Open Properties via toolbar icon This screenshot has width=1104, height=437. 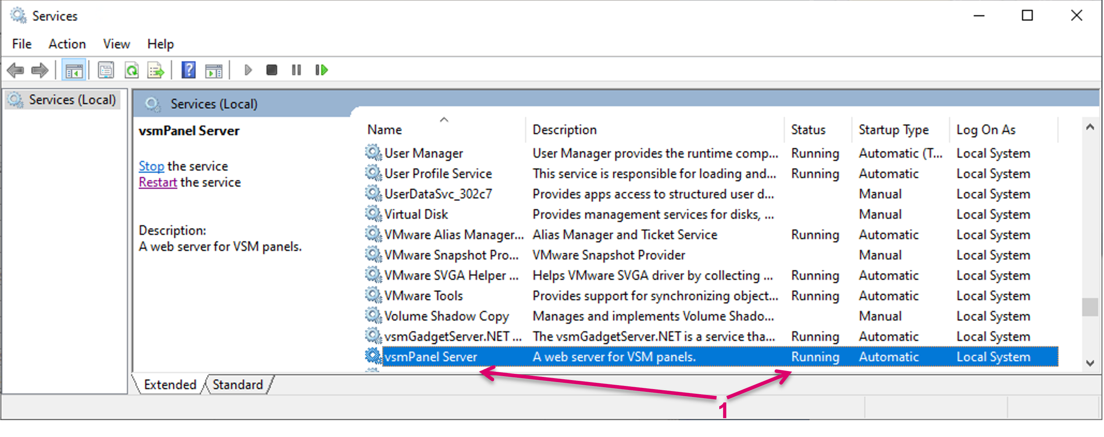106,70
